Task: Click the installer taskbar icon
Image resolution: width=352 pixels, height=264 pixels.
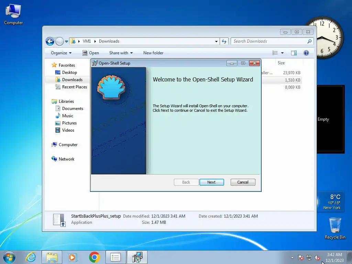Action: [137, 257]
